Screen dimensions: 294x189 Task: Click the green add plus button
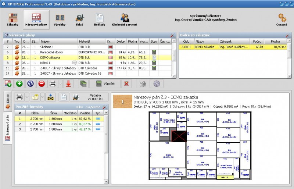(x=19, y=84)
